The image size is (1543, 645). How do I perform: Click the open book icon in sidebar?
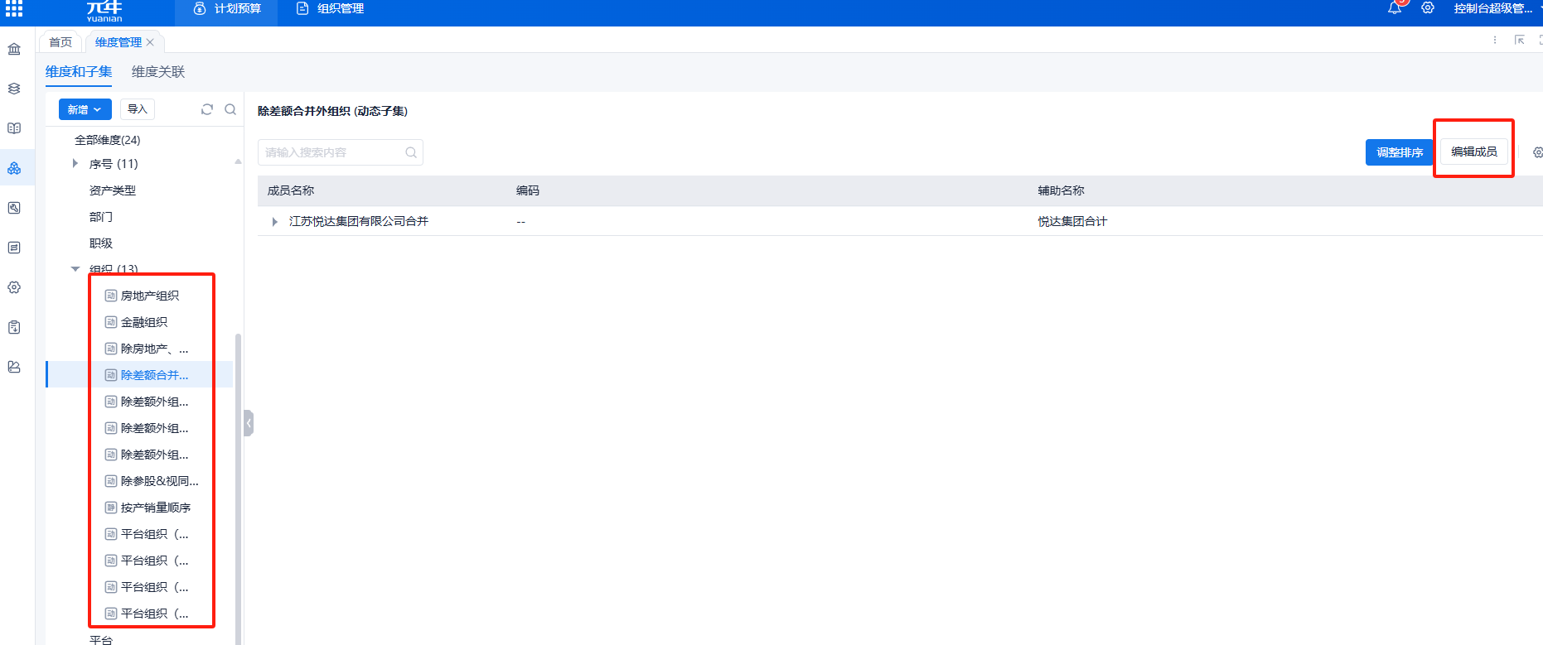[x=14, y=128]
